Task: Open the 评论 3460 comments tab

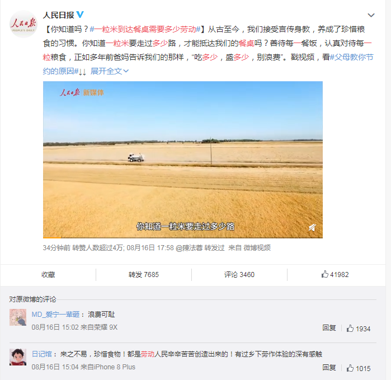Action: (x=239, y=275)
